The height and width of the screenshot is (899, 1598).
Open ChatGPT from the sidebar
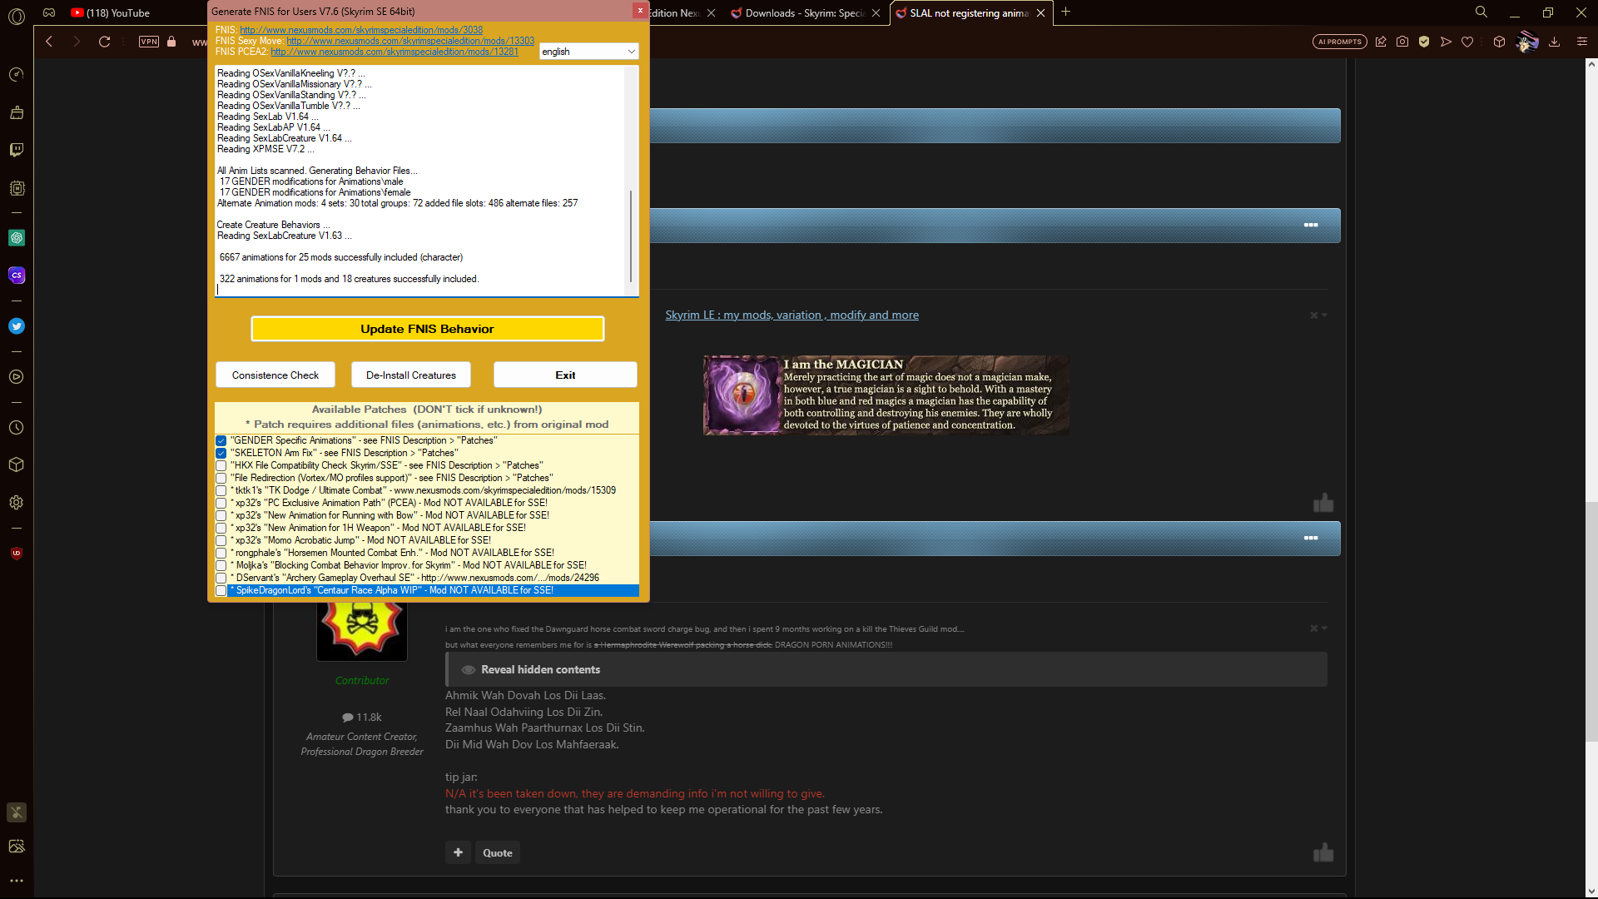17,237
